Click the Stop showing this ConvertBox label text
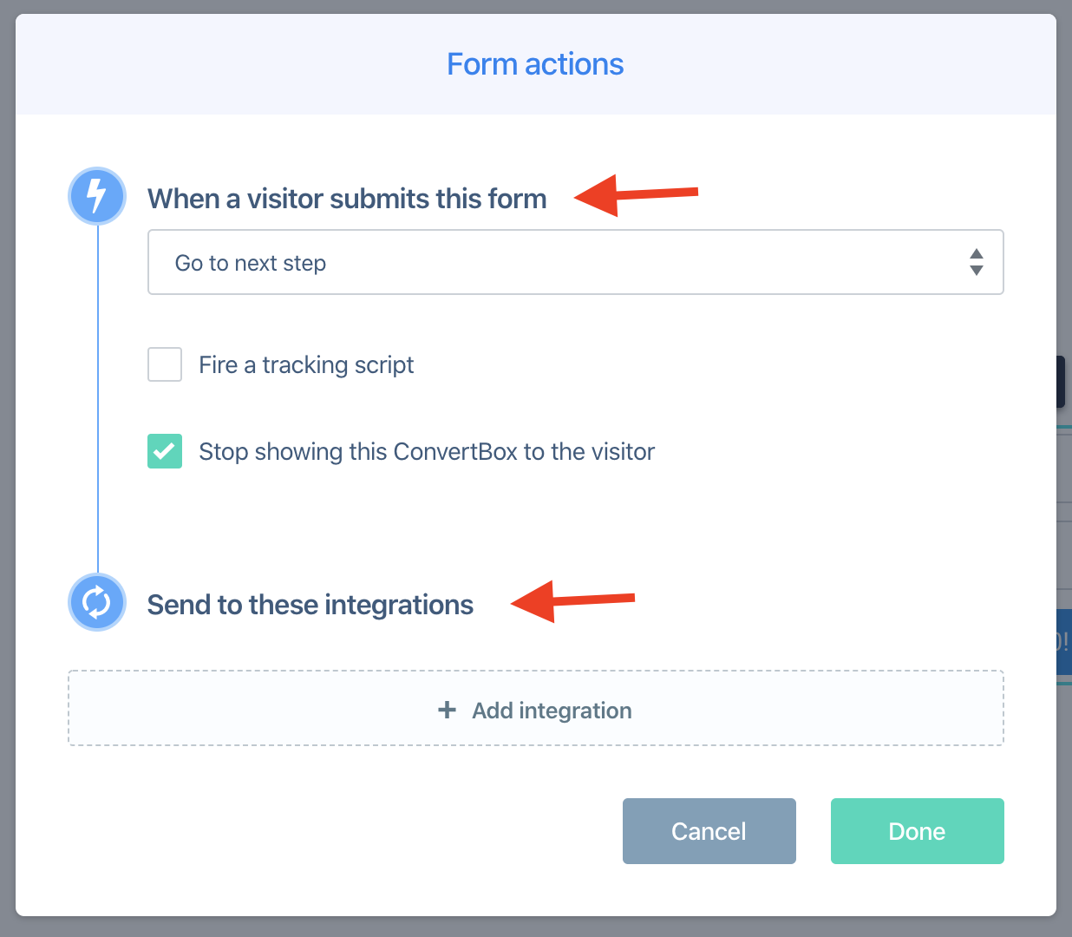The width and height of the screenshot is (1072, 937). [427, 452]
